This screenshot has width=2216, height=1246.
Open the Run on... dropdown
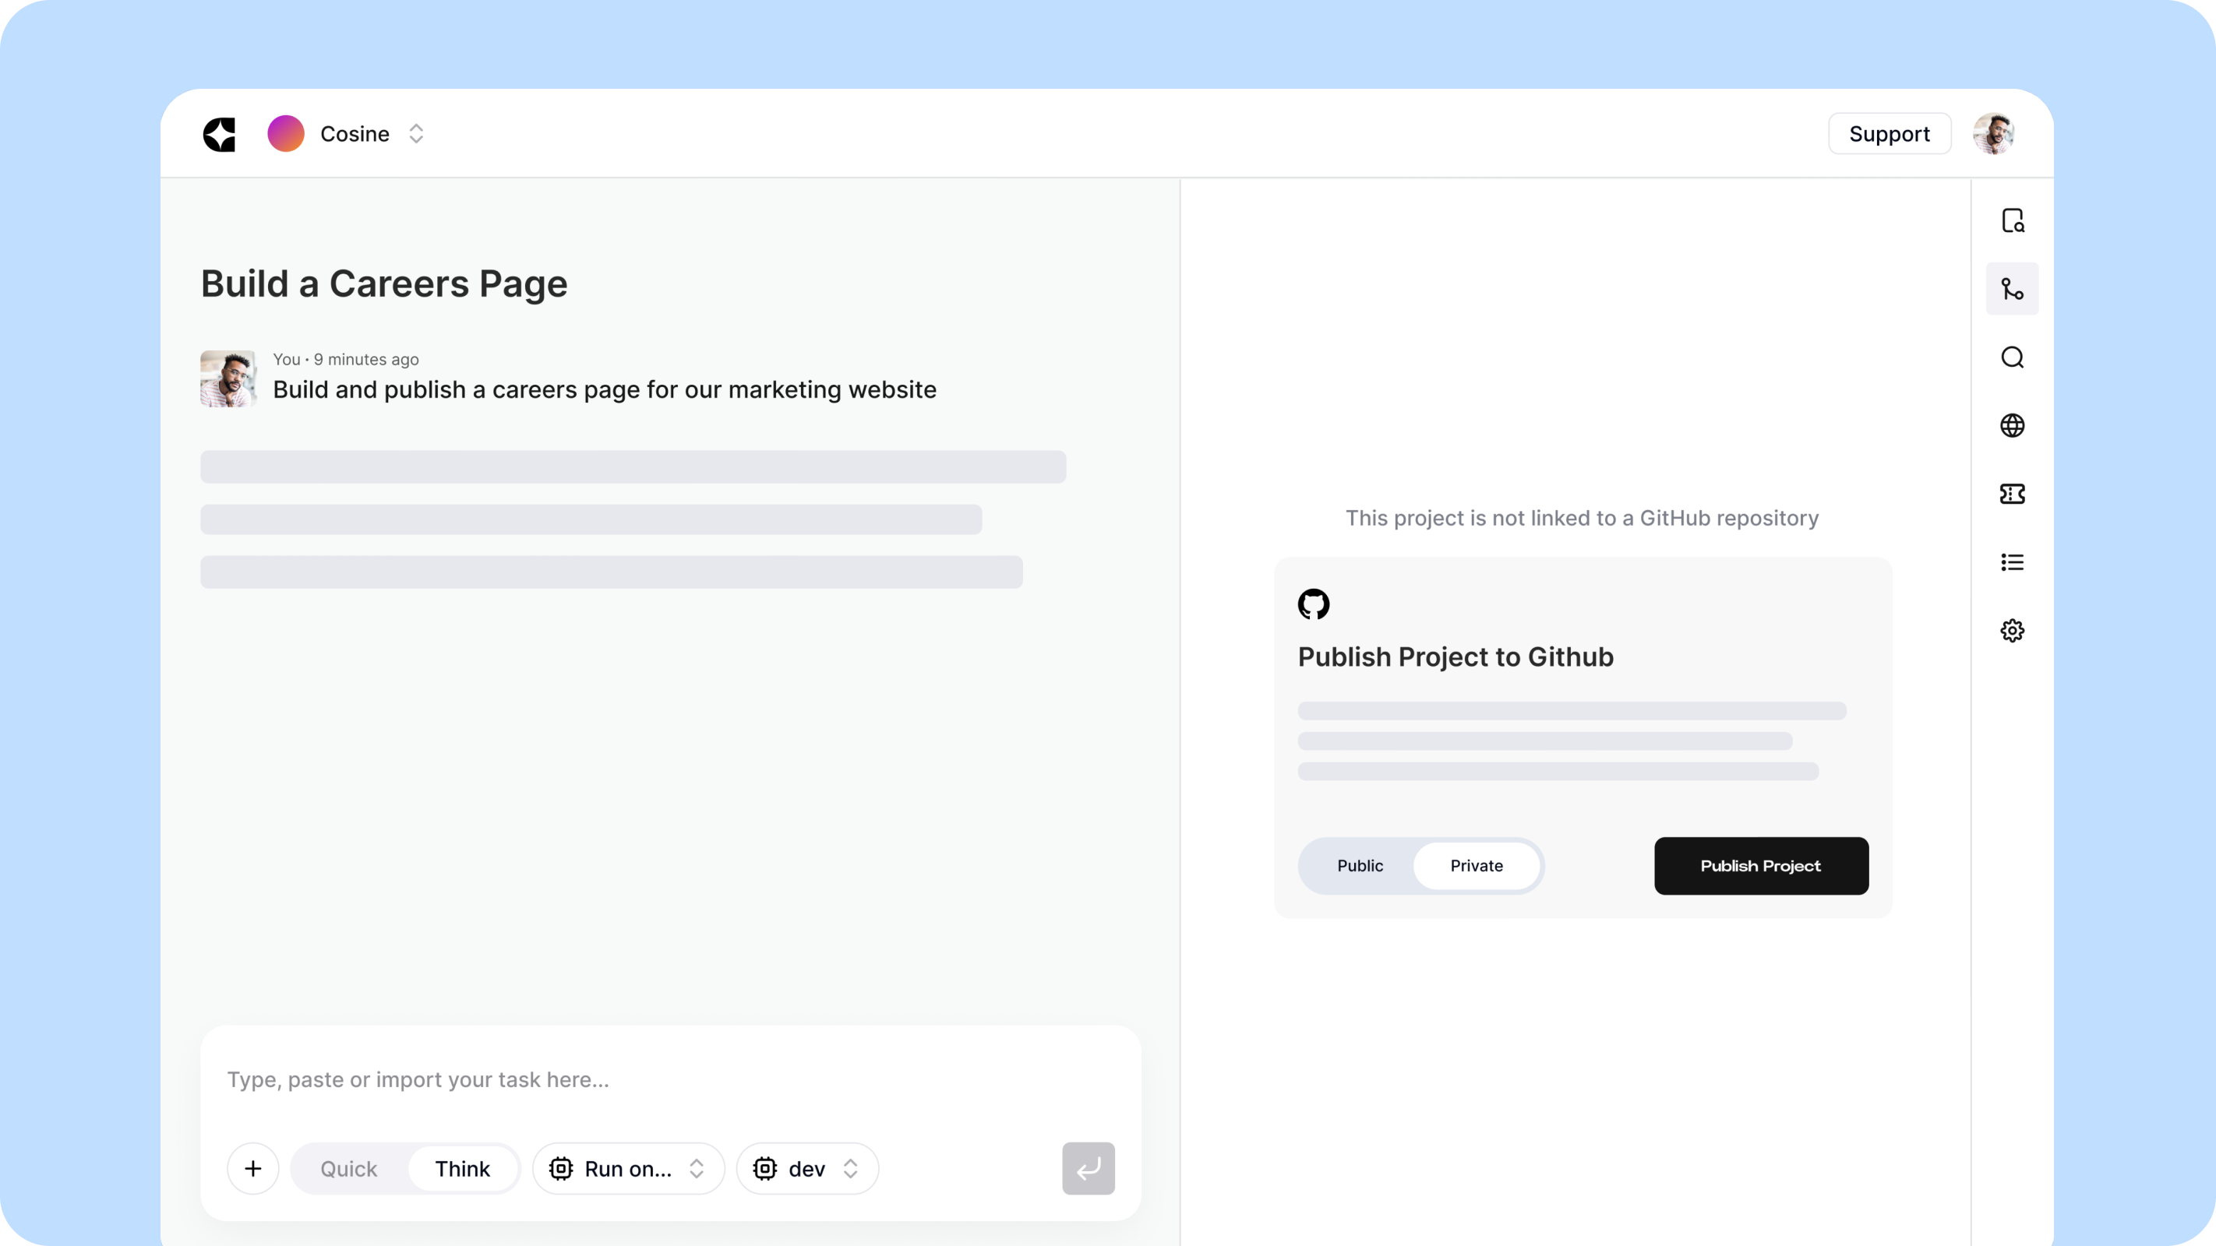pos(628,1169)
